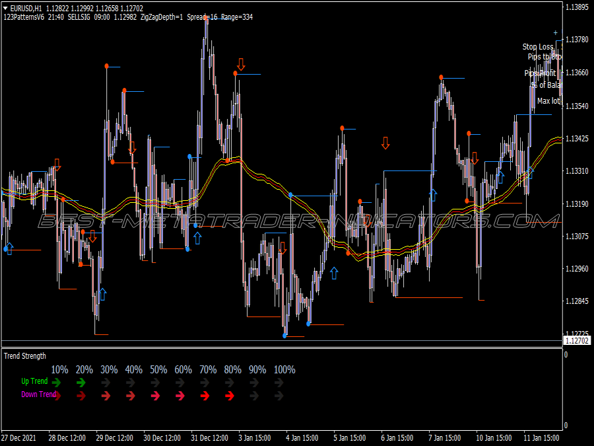Click the Up Trend 60% arrow
This screenshot has width=594, height=446.
[180, 383]
